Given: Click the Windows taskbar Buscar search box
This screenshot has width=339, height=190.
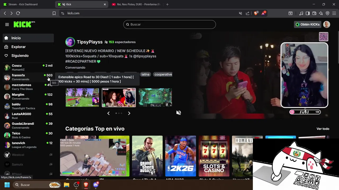Looking at the screenshot, I should click(x=37, y=185).
